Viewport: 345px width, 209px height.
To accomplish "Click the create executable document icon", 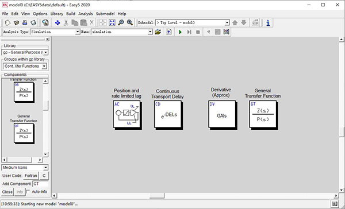I will [x=168, y=32].
